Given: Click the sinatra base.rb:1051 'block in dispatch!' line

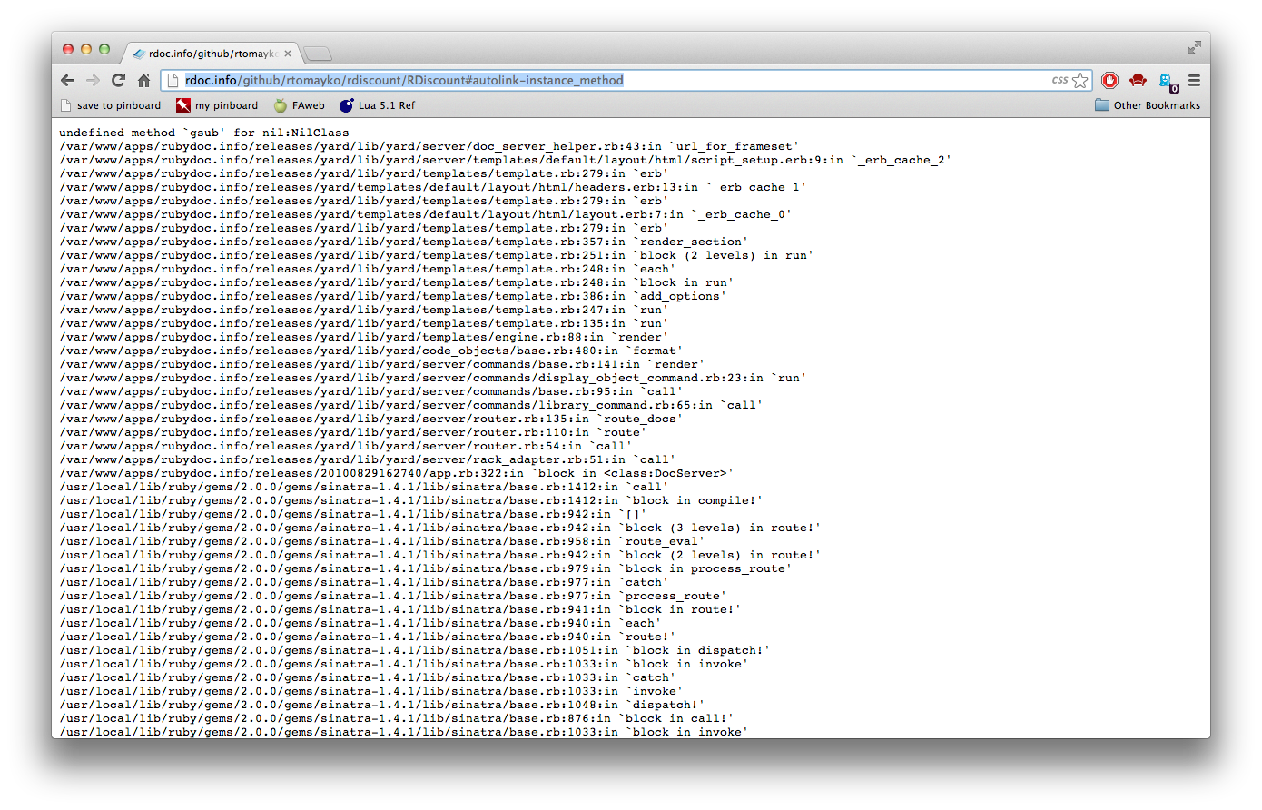Looking at the screenshot, I should (415, 650).
